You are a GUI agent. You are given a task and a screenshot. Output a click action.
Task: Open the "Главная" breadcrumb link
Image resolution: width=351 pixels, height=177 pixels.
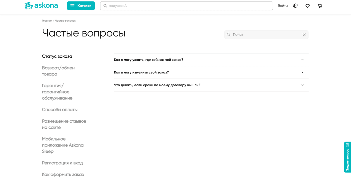point(47,20)
